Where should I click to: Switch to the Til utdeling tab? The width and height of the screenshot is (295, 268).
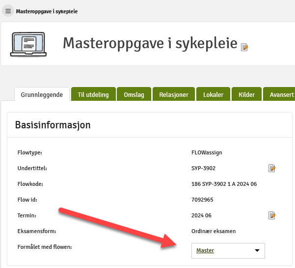pos(93,95)
